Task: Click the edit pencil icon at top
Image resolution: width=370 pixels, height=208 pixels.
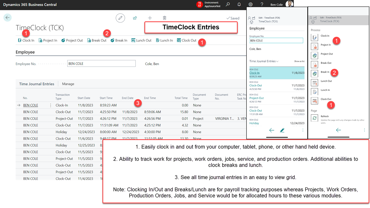Action: (x=120, y=18)
